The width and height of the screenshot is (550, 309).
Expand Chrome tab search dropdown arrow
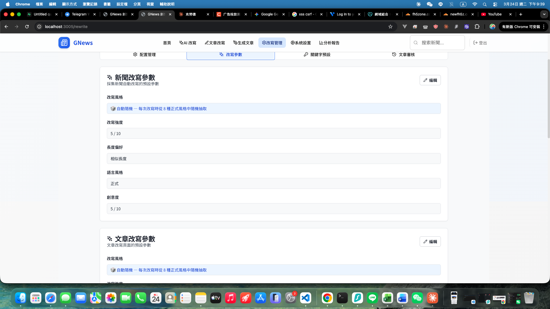(x=544, y=14)
